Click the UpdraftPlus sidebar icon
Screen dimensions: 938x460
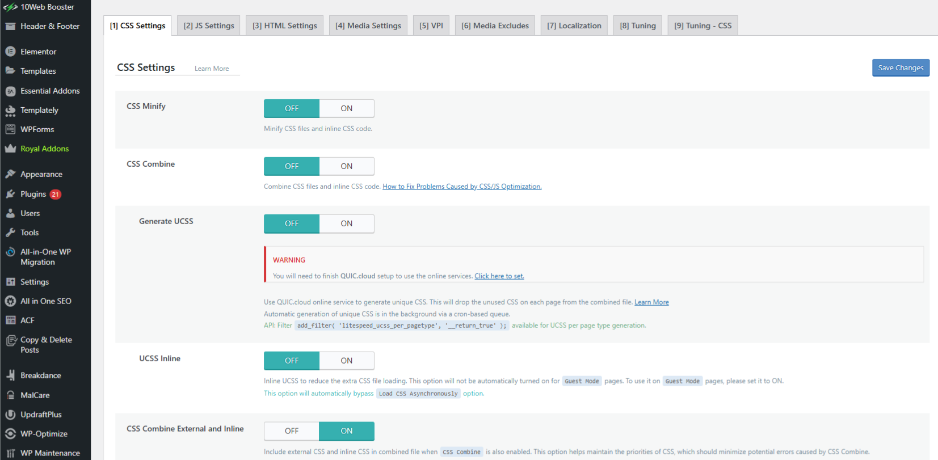pos(10,415)
